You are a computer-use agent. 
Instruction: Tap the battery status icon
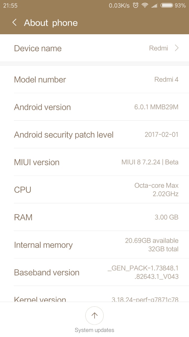click(x=167, y=5)
